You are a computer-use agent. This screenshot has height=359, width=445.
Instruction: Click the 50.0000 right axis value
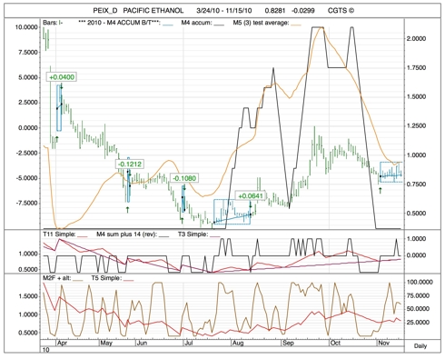(418, 309)
